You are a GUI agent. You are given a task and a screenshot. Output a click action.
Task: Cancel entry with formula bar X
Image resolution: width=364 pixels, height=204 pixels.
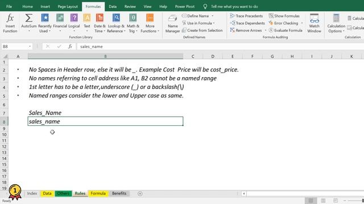pos(48,46)
